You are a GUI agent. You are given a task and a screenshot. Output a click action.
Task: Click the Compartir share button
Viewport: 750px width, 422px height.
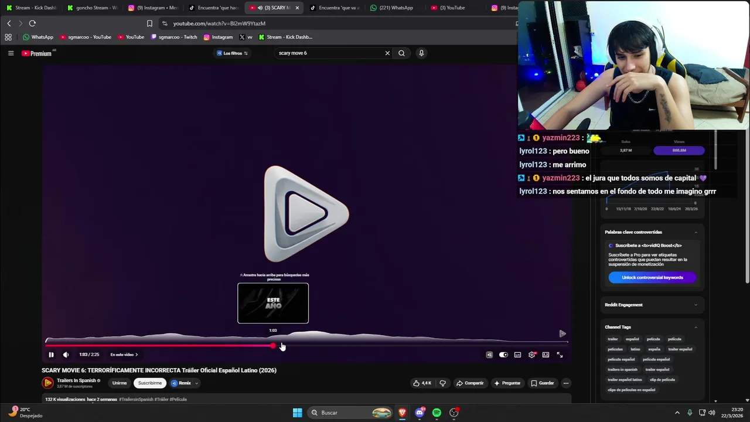point(470,383)
